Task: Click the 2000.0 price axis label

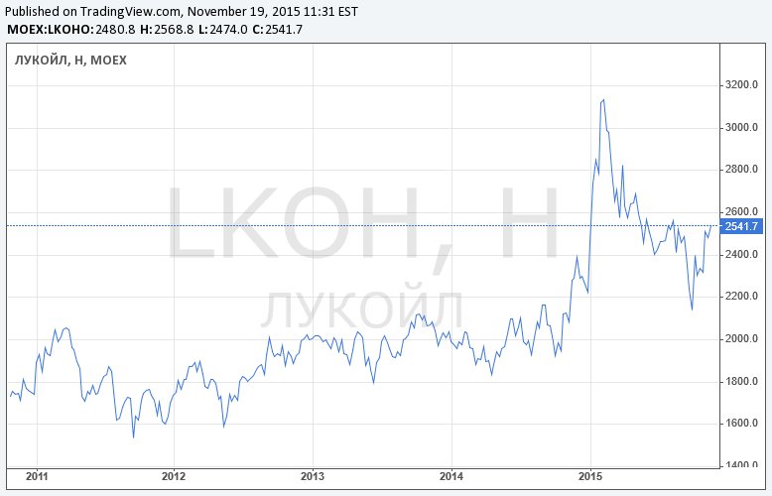Action: pos(741,339)
